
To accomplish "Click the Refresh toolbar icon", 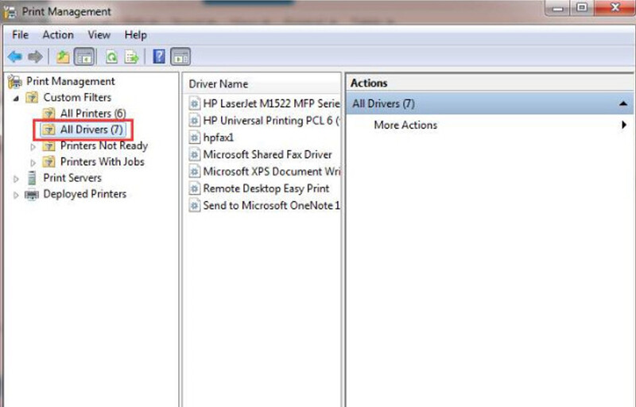I will click(x=111, y=56).
